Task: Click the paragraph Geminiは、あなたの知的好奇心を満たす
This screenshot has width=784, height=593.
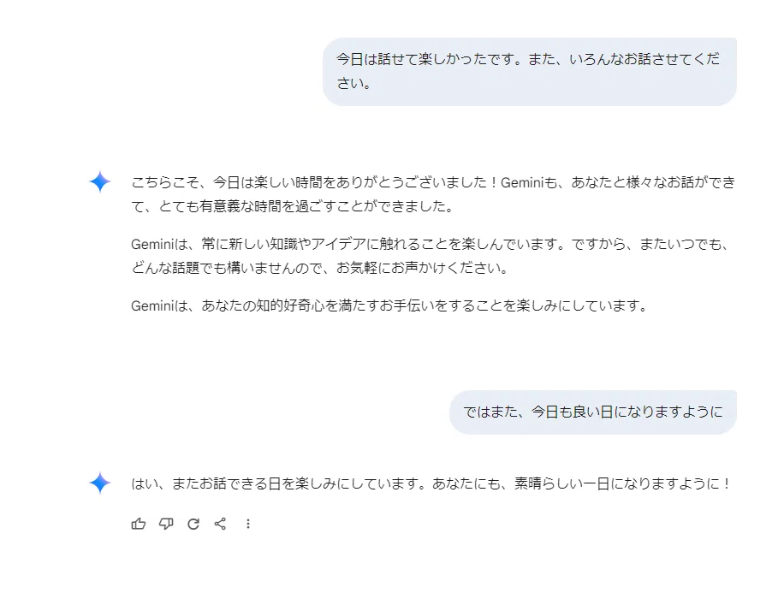Action: click(x=390, y=305)
